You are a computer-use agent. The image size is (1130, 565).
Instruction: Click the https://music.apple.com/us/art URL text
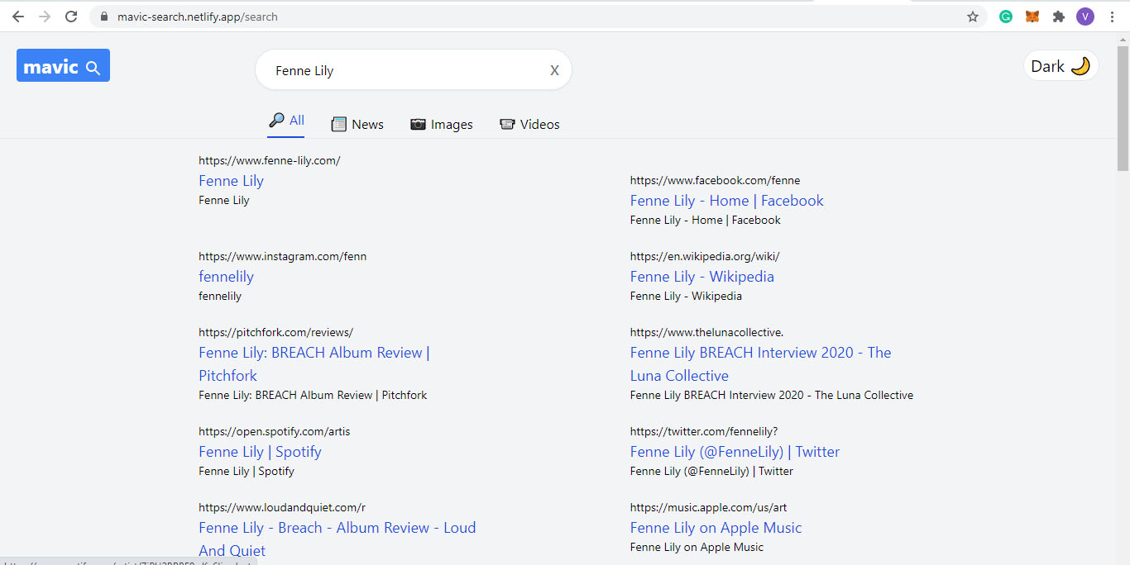pos(709,507)
